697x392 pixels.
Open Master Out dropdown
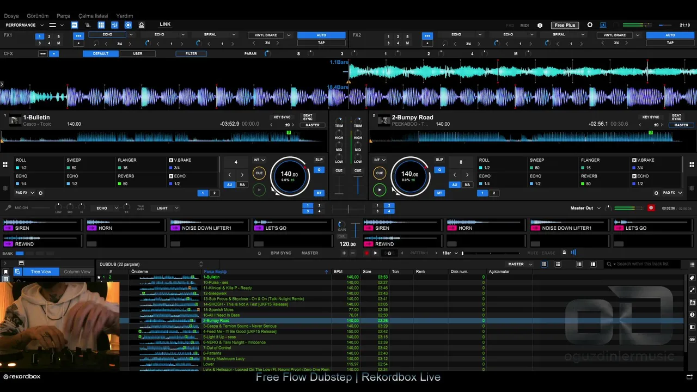point(585,208)
